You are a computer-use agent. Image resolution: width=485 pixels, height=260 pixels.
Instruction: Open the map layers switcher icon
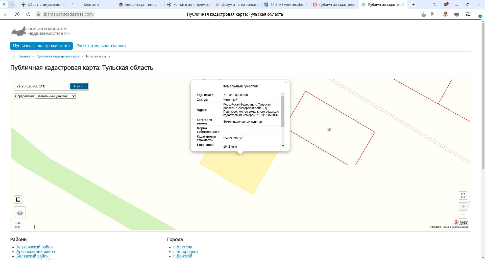pyautogui.click(x=20, y=212)
